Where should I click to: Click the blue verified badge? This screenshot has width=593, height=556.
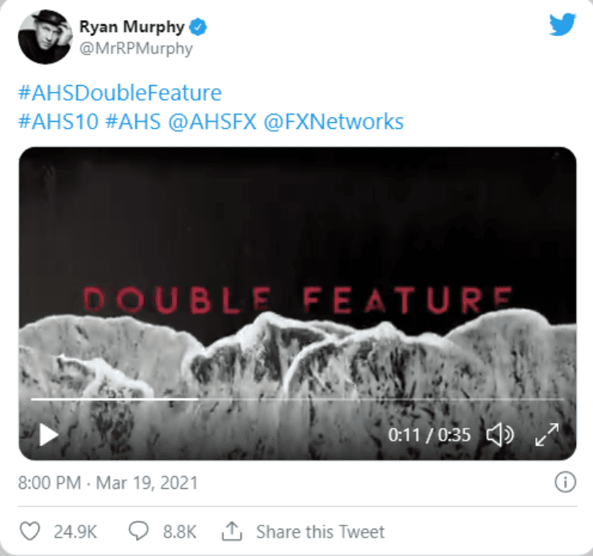pos(198,27)
